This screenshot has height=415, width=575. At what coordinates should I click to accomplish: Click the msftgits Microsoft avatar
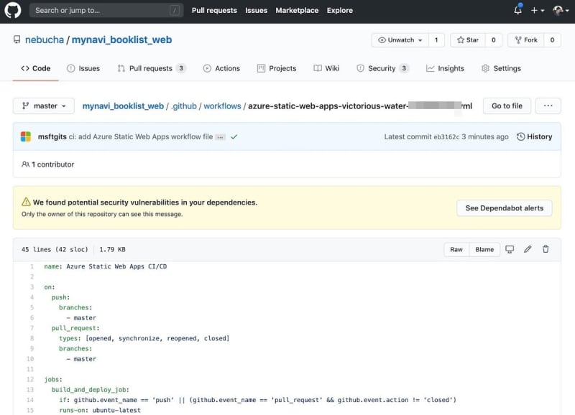[26, 136]
